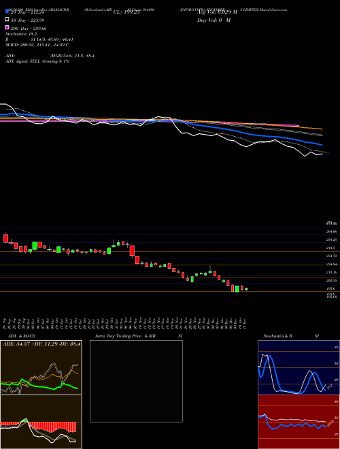This screenshot has width=340, height=449.
Task: Open the ADX indicator chart panel
Action: tap(41, 367)
